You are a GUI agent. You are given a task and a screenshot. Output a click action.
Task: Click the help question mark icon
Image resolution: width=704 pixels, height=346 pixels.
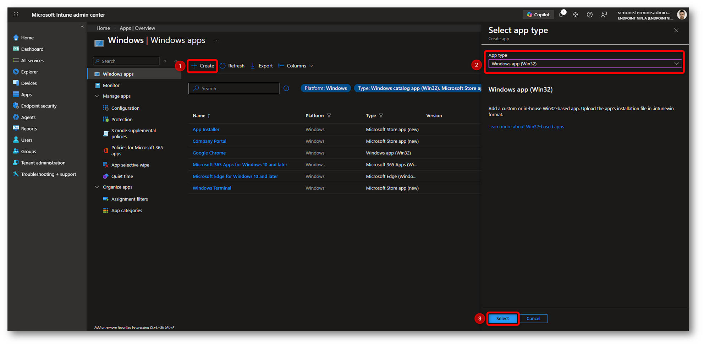[x=589, y=15]
